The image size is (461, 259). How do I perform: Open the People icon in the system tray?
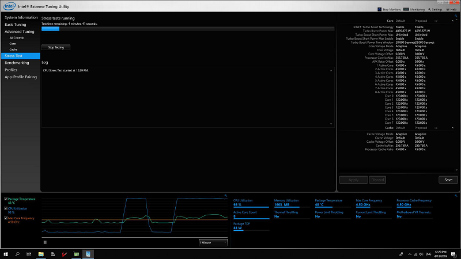(401, 254)
